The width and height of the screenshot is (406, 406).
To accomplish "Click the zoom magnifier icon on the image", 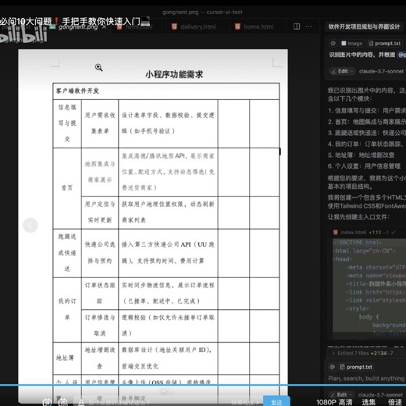I will tap(98, 67).
